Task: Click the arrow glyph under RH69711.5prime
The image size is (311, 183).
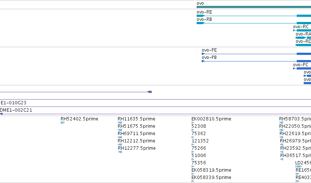Action: [x=120, y=137]
